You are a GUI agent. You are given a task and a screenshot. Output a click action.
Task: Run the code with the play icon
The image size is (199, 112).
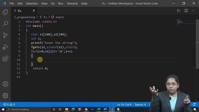pyautogui.click(x=178, y=11)
